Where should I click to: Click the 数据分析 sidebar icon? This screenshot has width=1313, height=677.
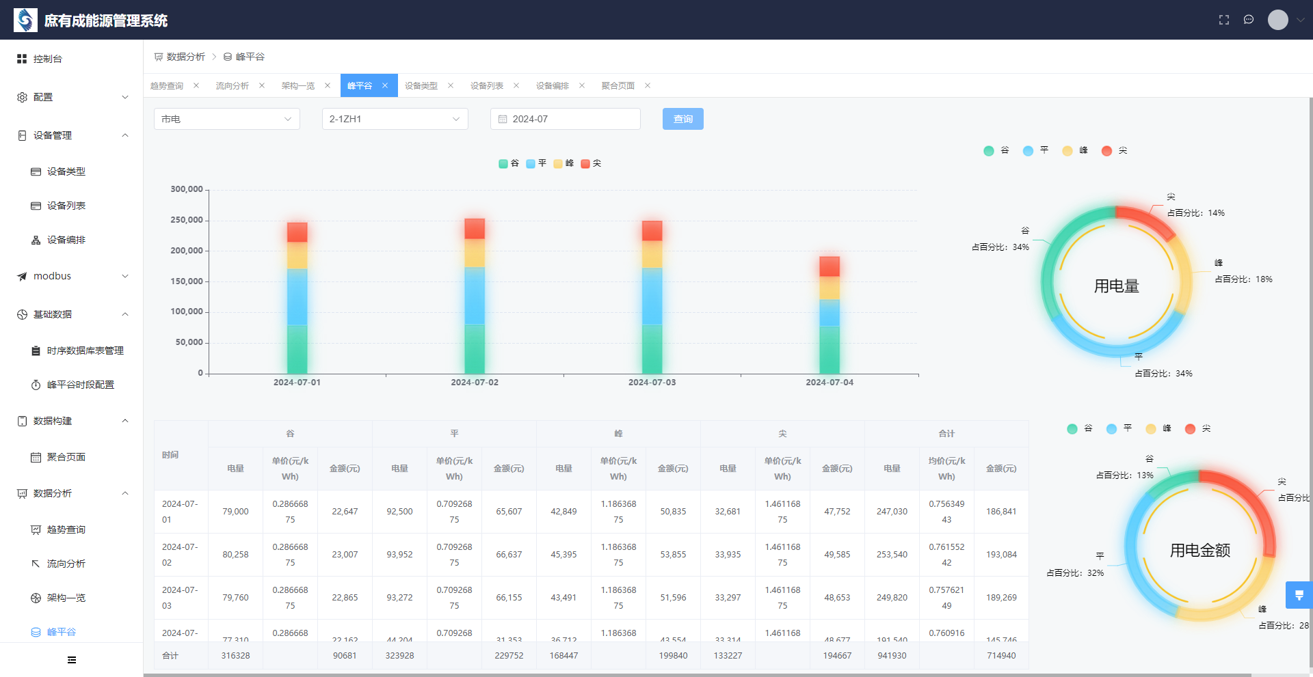click(22, 493)
